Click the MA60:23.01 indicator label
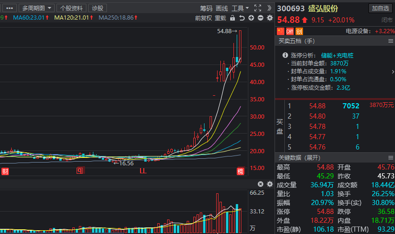Image resolution: width=395 pixels, height=234 pixels. (x=31, y=18)
